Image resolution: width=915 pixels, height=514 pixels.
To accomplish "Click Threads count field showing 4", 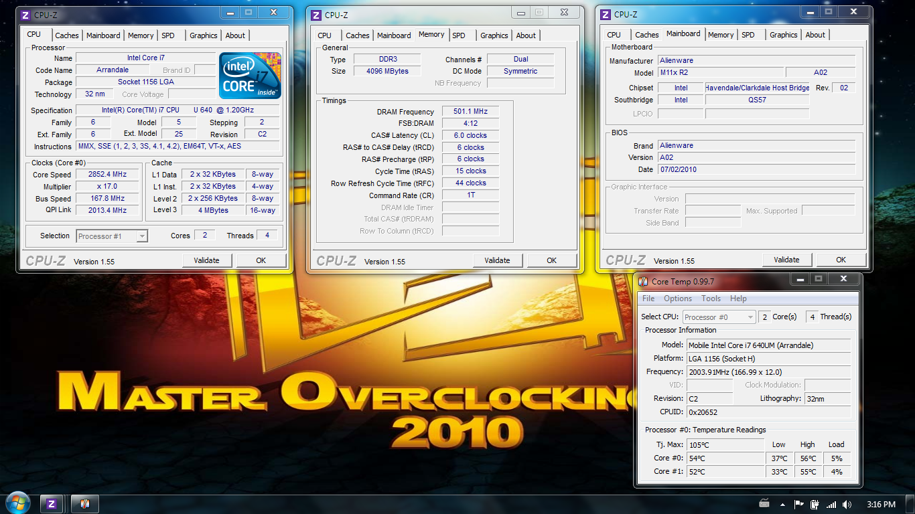I will click(x=267, y=236).
